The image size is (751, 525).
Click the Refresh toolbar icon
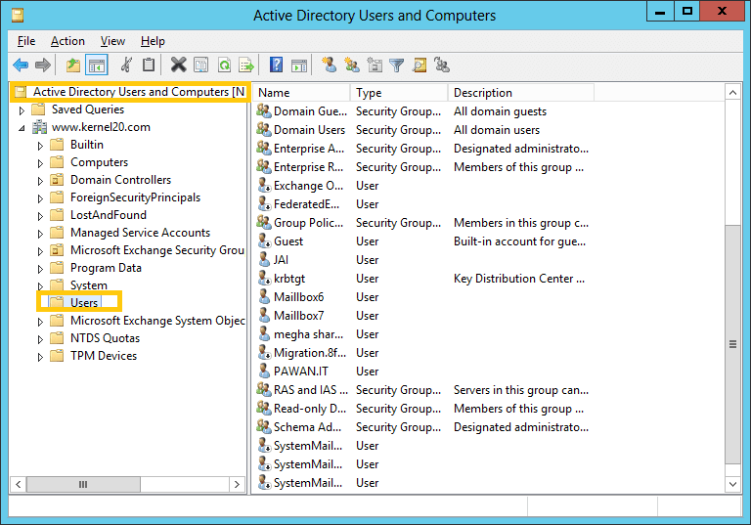tap(224, 65)
